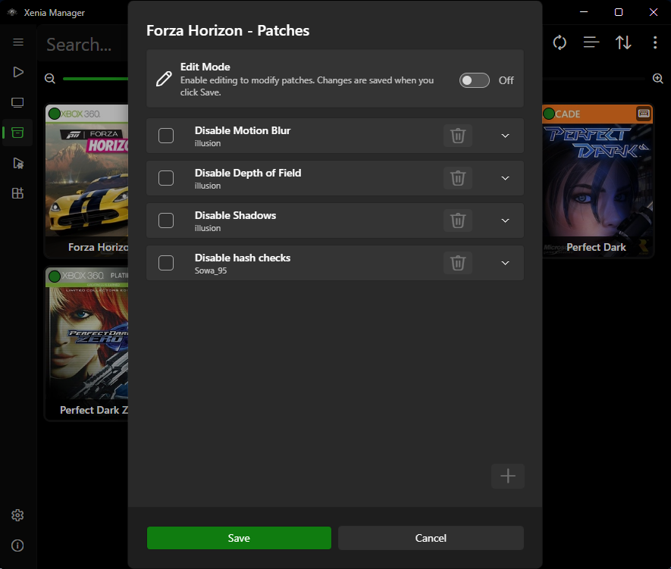The image size is (671, 569).
Task: Delete the Disable Shadows patch
Action: 457,220
